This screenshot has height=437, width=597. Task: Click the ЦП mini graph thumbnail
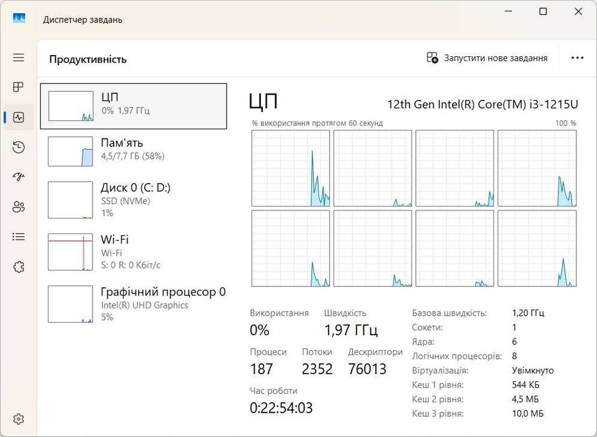[71, 106]
